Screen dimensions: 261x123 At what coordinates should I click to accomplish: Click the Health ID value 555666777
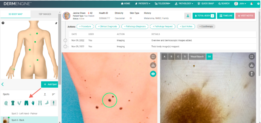coord(104,18)
